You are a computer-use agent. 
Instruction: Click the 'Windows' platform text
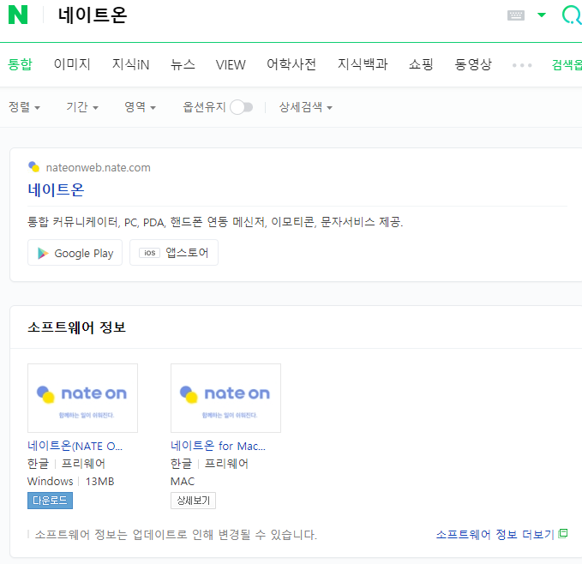click(x=50, y=481)
